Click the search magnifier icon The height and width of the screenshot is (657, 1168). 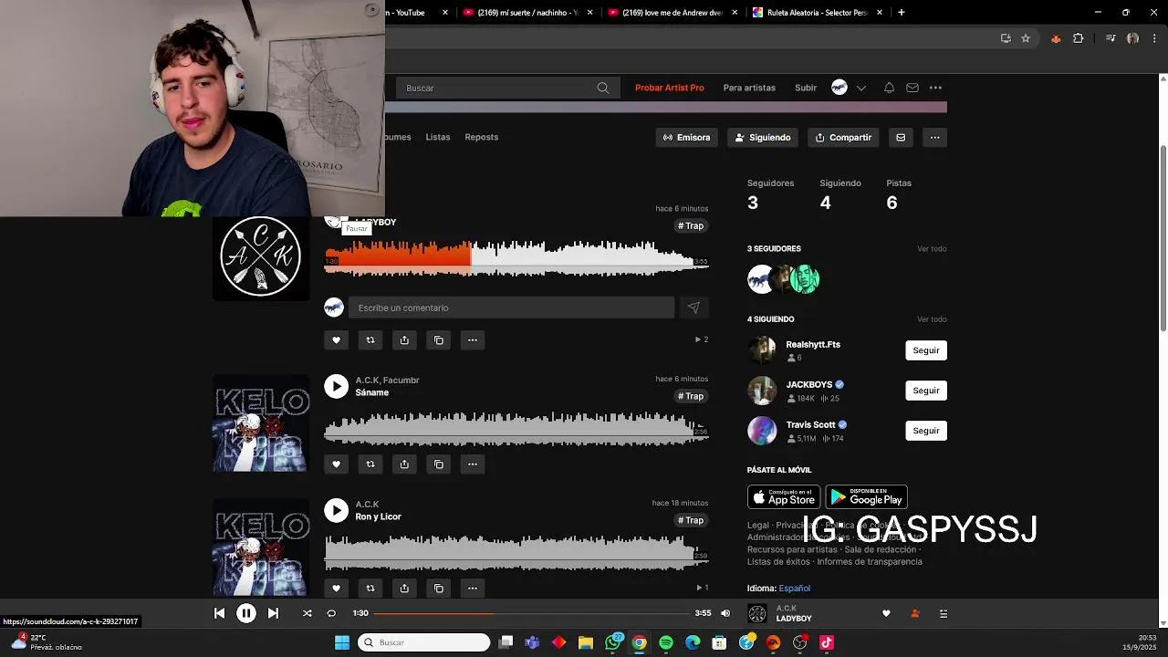click(603, 88)
